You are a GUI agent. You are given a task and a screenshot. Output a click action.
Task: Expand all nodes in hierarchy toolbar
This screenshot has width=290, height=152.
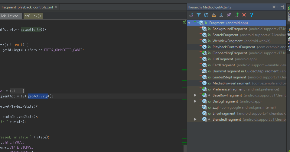coord(221,15)
